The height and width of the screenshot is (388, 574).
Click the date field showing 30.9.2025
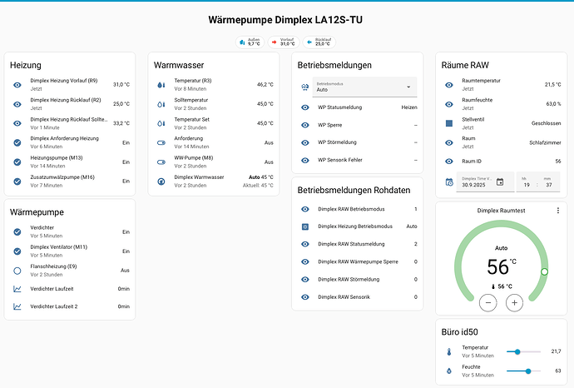485,182
